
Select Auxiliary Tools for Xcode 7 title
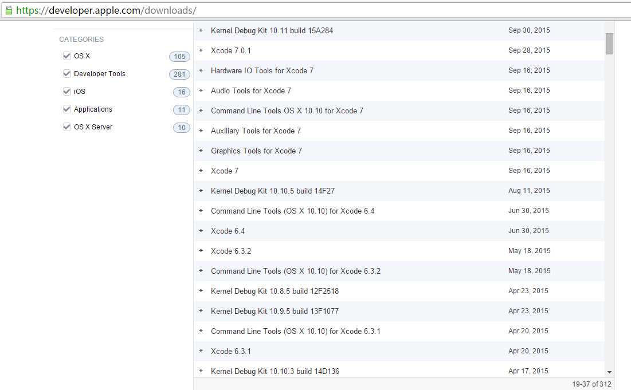256,131
